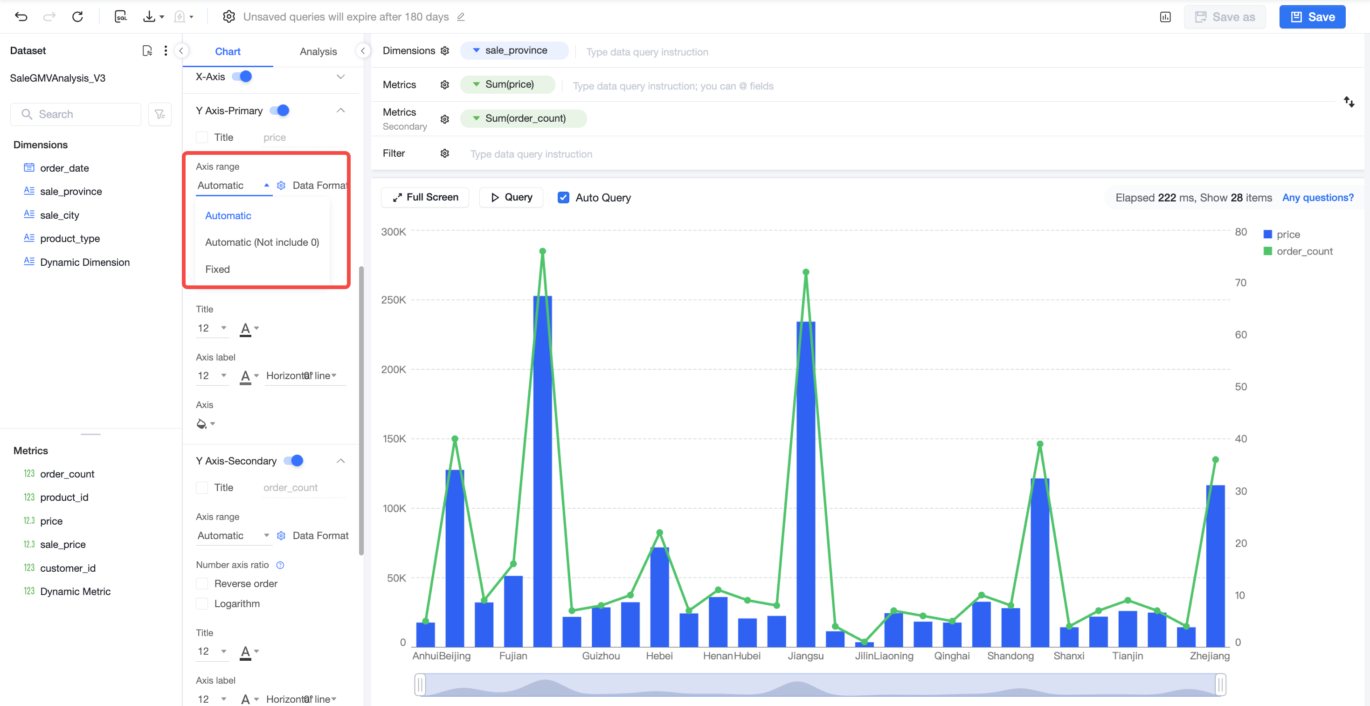The height and width of the screenshot is (706, 1370).
Task: Toggle the Y Axis-Primary switch
Action: [280, 110]
